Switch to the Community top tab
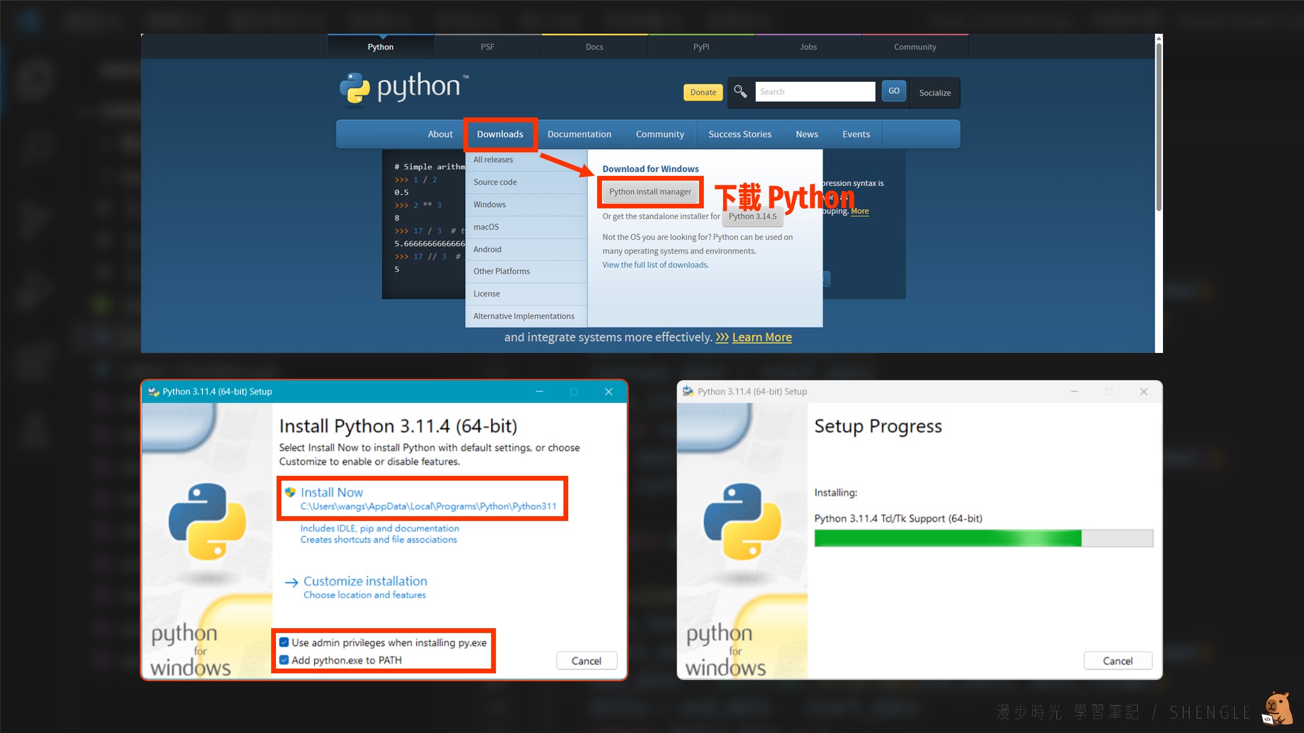The height and width of the screenshot is (733, 1304). tap(915, 47)
